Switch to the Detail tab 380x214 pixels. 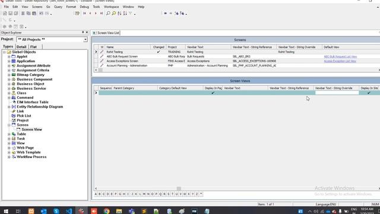click(x=21, y=46)
